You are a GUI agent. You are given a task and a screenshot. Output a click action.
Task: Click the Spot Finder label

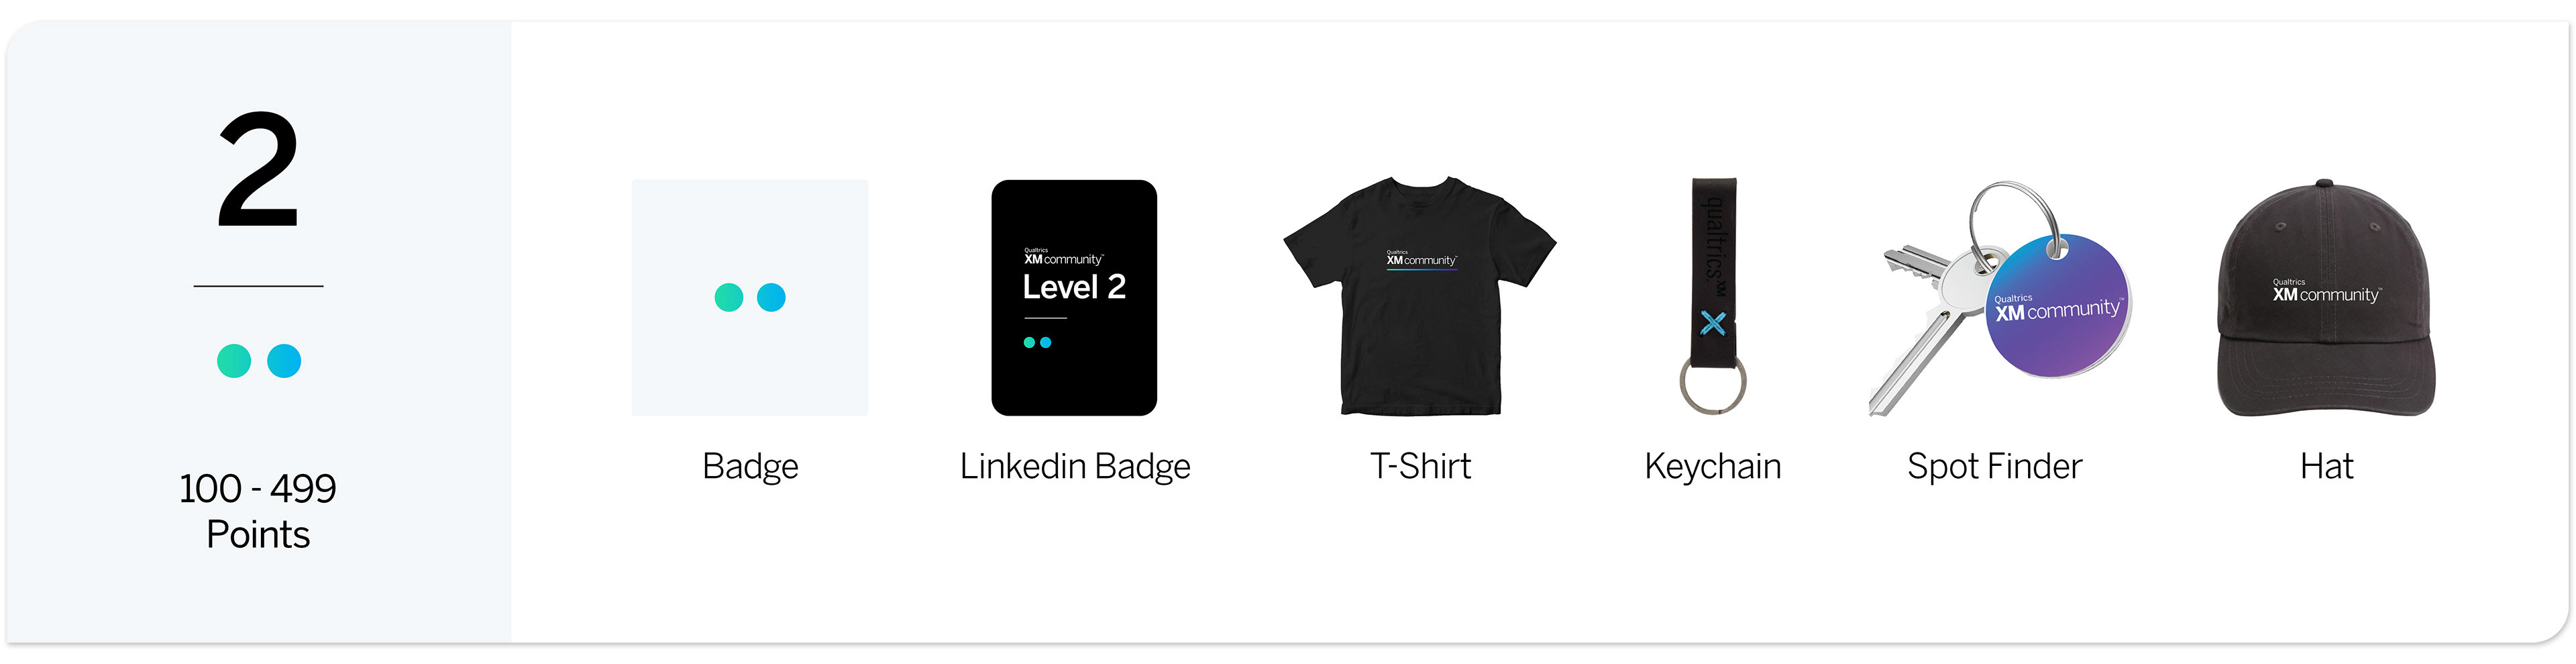[x=1994, y=467]
